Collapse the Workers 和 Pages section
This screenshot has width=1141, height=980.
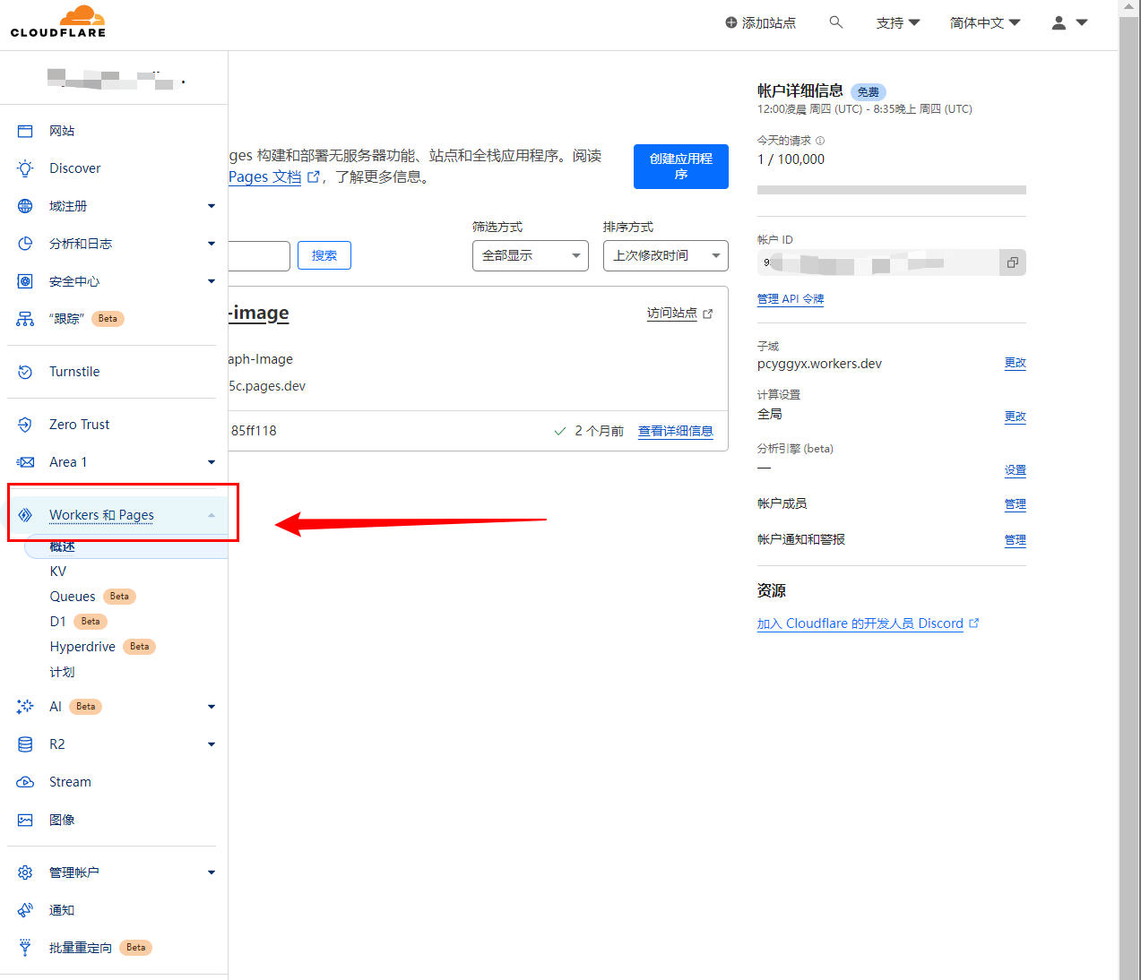point(212,515)
